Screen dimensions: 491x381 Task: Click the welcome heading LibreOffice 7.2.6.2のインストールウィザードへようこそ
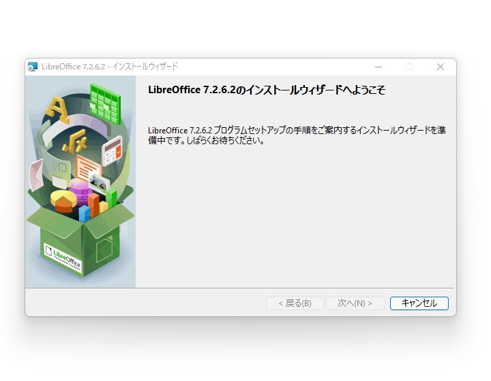point(267,90)
